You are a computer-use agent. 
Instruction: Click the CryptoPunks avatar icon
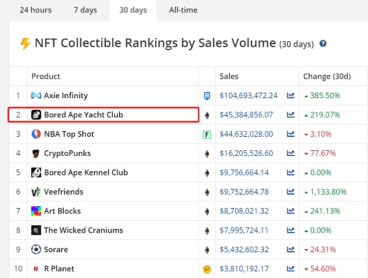tap(36, 153)
